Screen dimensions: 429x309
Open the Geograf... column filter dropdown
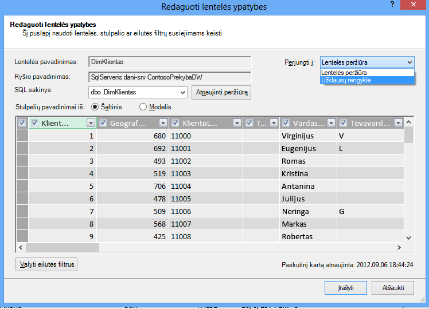(x=163, y=123)
